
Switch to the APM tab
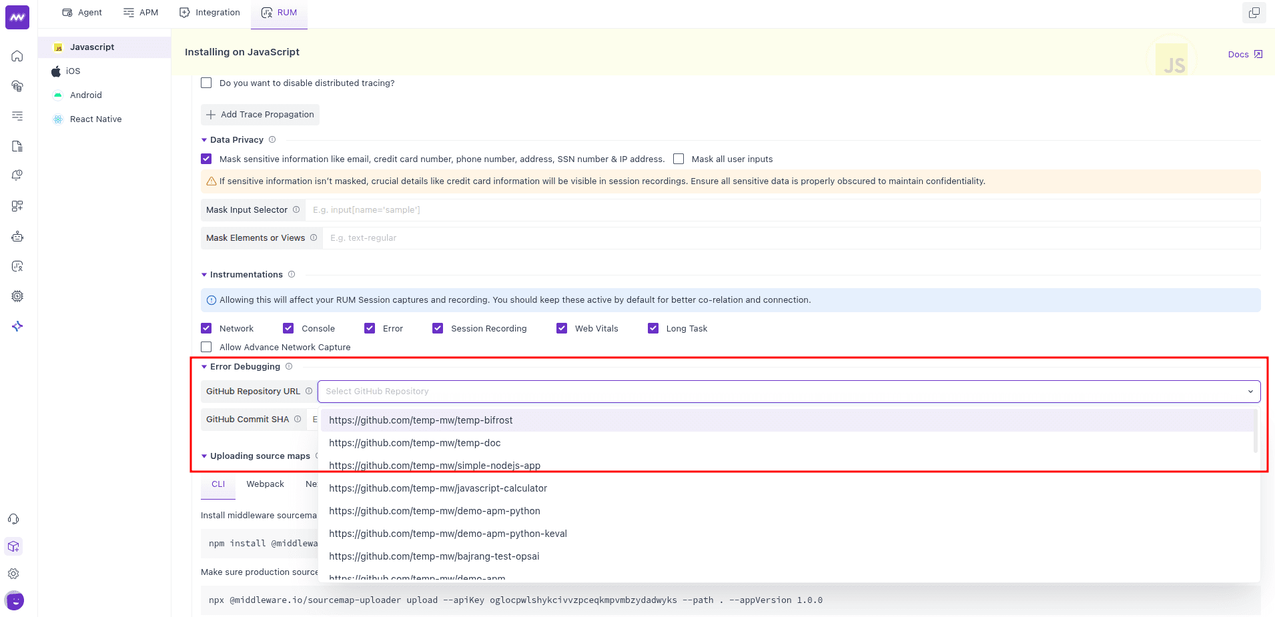coord(141,13)
